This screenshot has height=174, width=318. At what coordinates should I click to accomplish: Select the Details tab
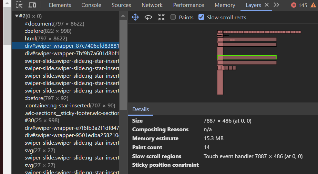(x=141, y=109)
